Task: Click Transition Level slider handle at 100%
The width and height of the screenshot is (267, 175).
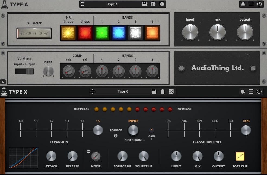Action: click(x=246, y=130)
